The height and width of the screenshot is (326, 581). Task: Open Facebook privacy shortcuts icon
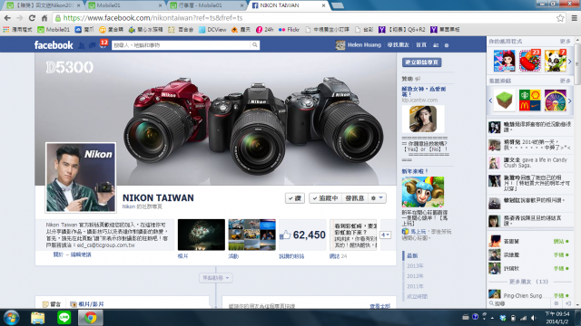coord(436,45)
